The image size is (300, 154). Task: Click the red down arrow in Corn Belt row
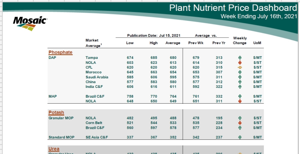coord(240,123)
